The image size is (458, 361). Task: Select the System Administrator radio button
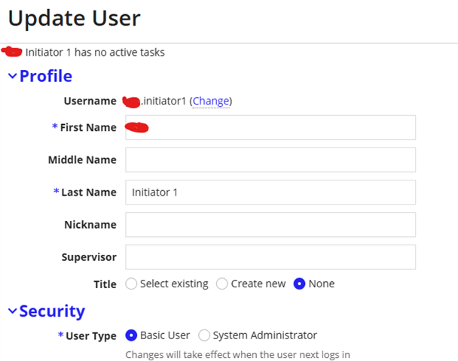click(x=204, y=335)
